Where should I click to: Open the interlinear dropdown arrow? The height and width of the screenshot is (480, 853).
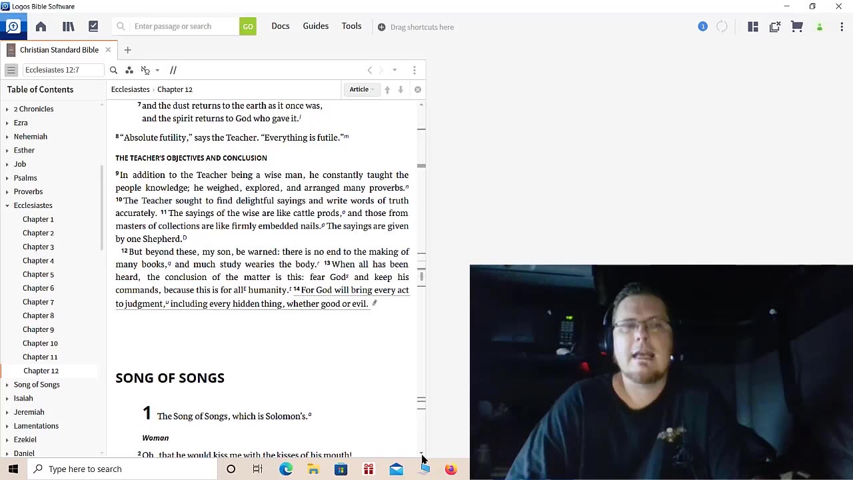coord(157,70)
